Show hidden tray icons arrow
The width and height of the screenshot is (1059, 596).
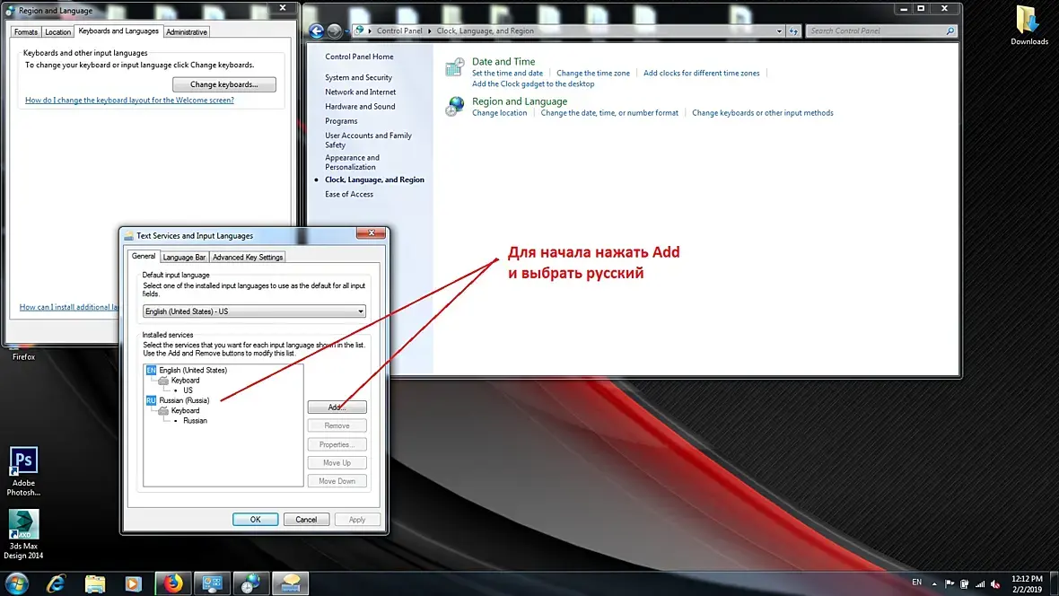point(934,583)
